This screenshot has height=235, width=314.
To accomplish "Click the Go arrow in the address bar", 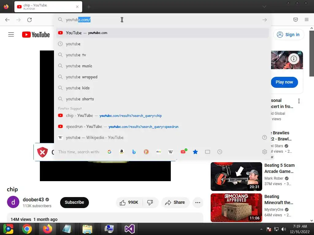I will point(265,20).
